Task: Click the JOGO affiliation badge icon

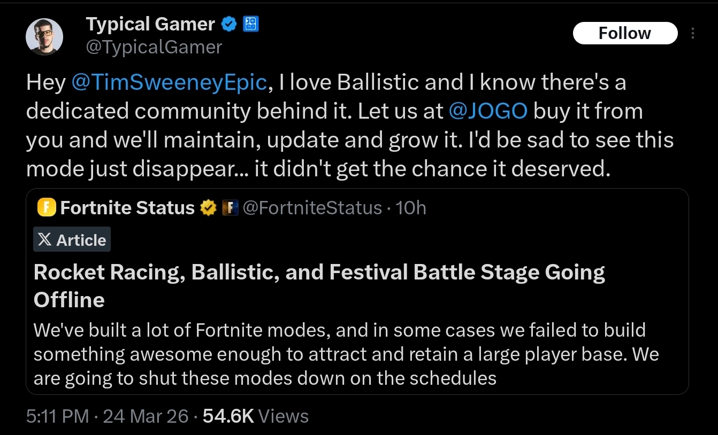Action: 251,24
